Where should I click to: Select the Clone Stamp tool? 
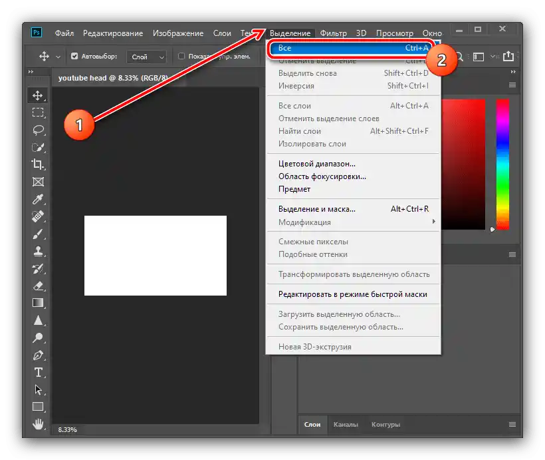pos(38,251)
